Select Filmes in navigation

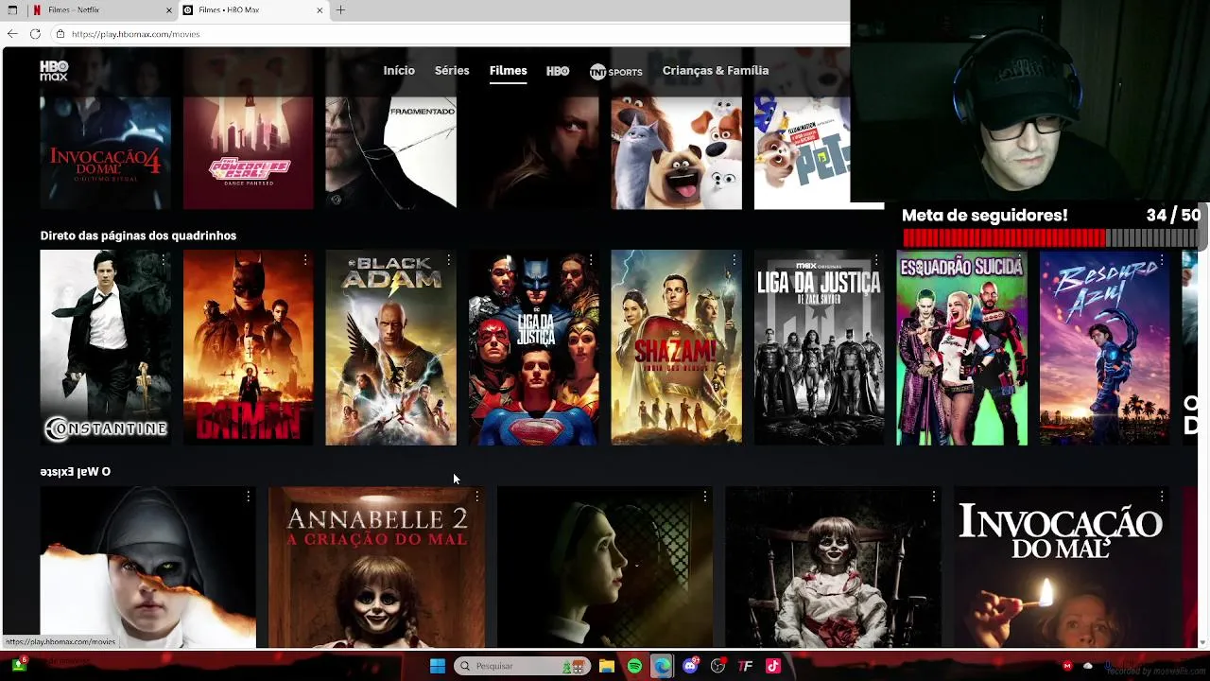pos(508,71)
